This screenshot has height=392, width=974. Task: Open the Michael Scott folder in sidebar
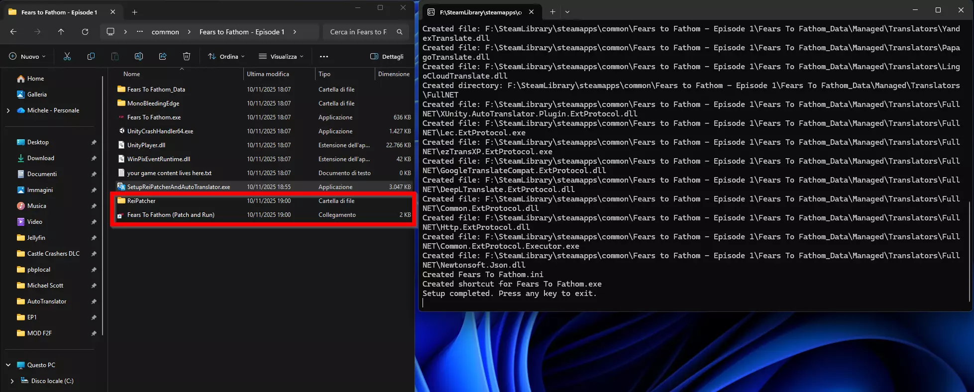tap(45, 286)
